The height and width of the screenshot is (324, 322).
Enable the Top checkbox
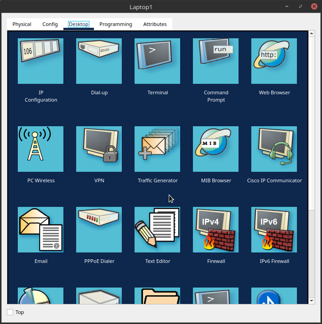(10, 312)
